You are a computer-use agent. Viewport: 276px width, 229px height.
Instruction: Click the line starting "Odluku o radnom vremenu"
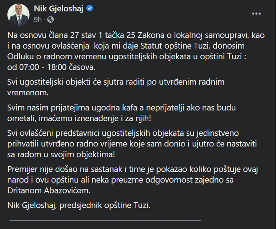click(x=127, y=56)
